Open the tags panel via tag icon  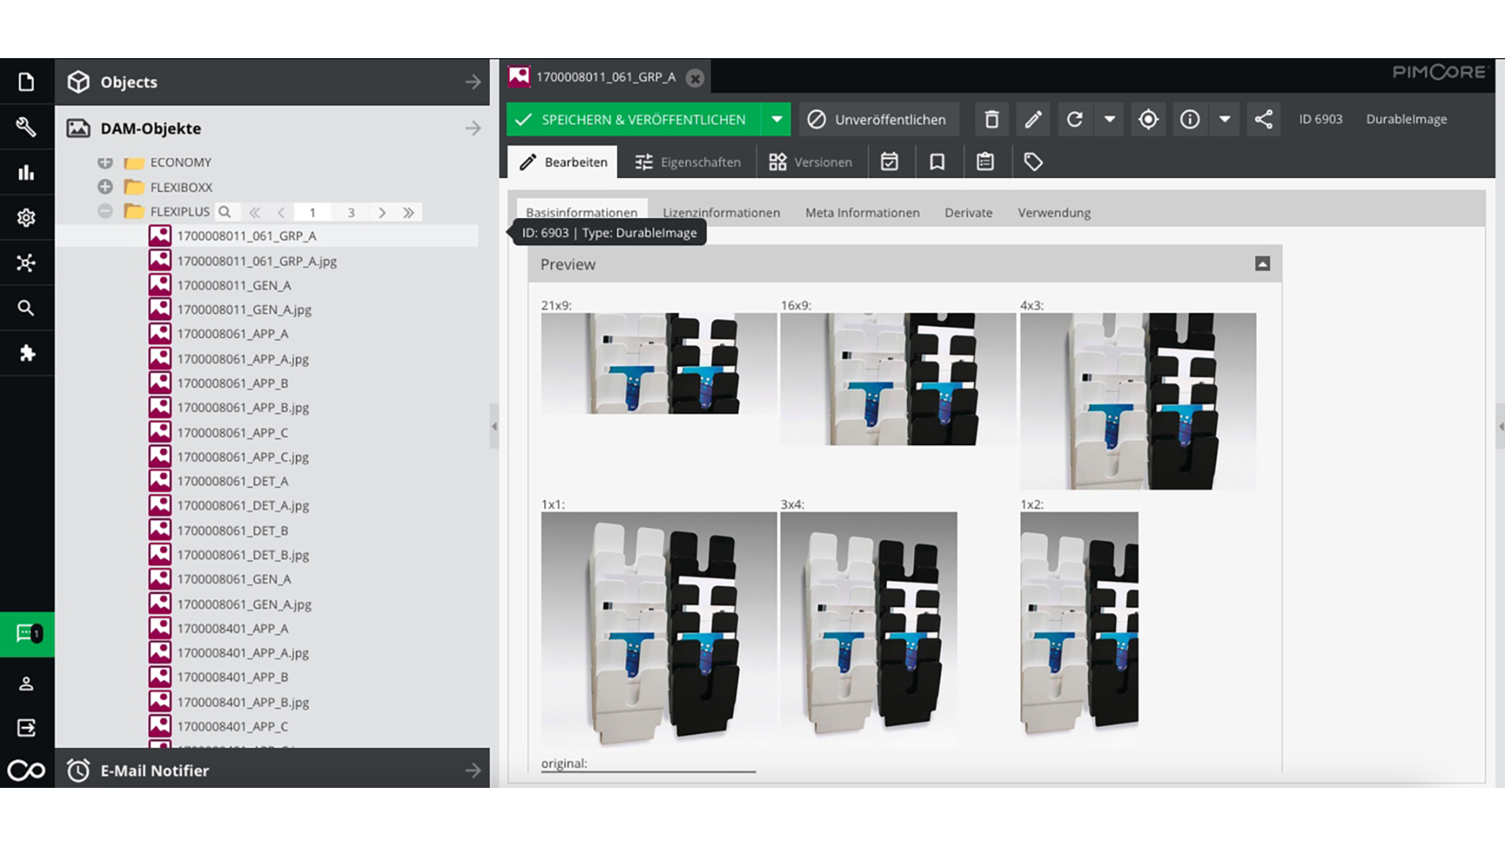(1032, 161)
